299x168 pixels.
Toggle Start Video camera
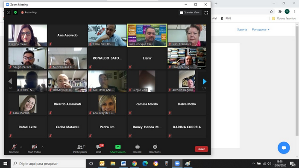(x=34, y=149)
